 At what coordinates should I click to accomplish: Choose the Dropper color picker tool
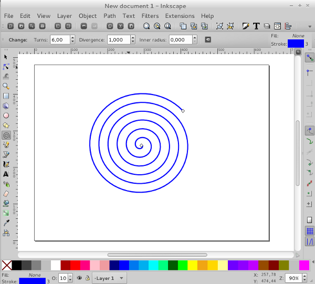pos(6,223)
